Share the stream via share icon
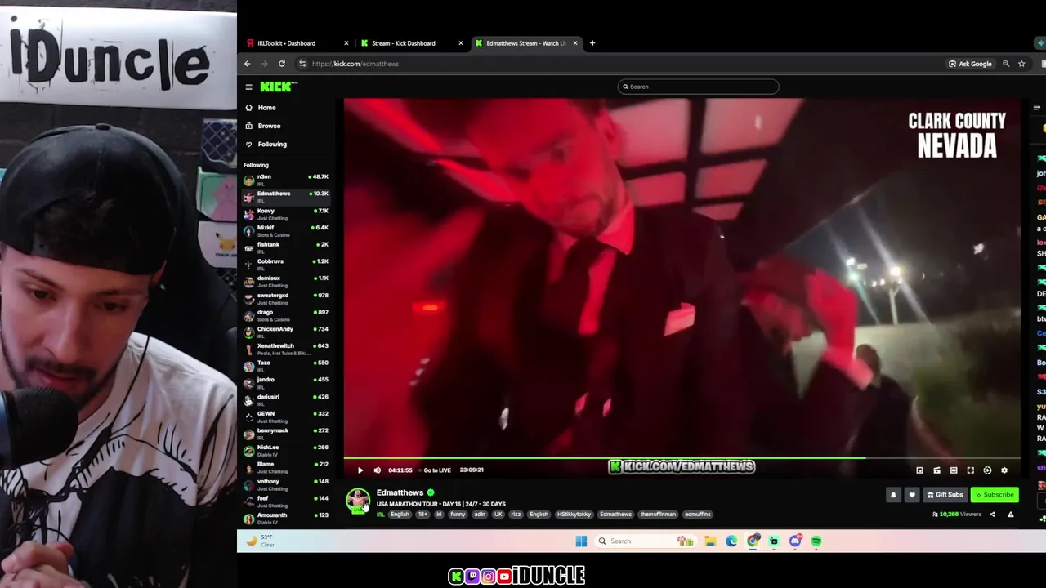1046x588 pixels. [x=992, y=514]
